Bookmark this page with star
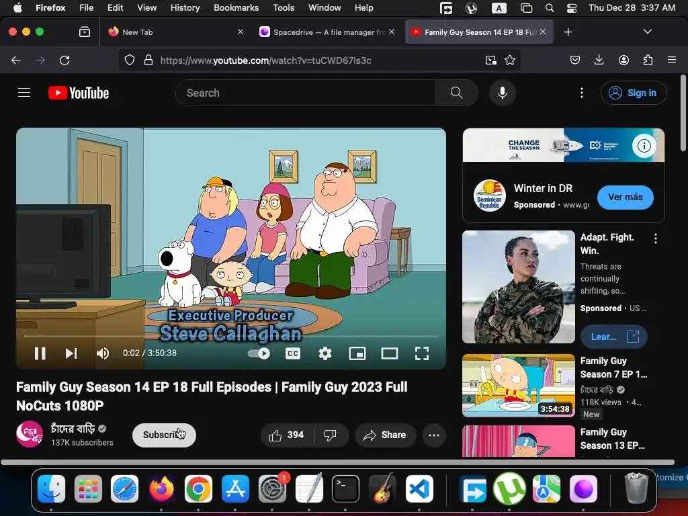This screenshot has height=516, width=688. click(x=510, y=60)
